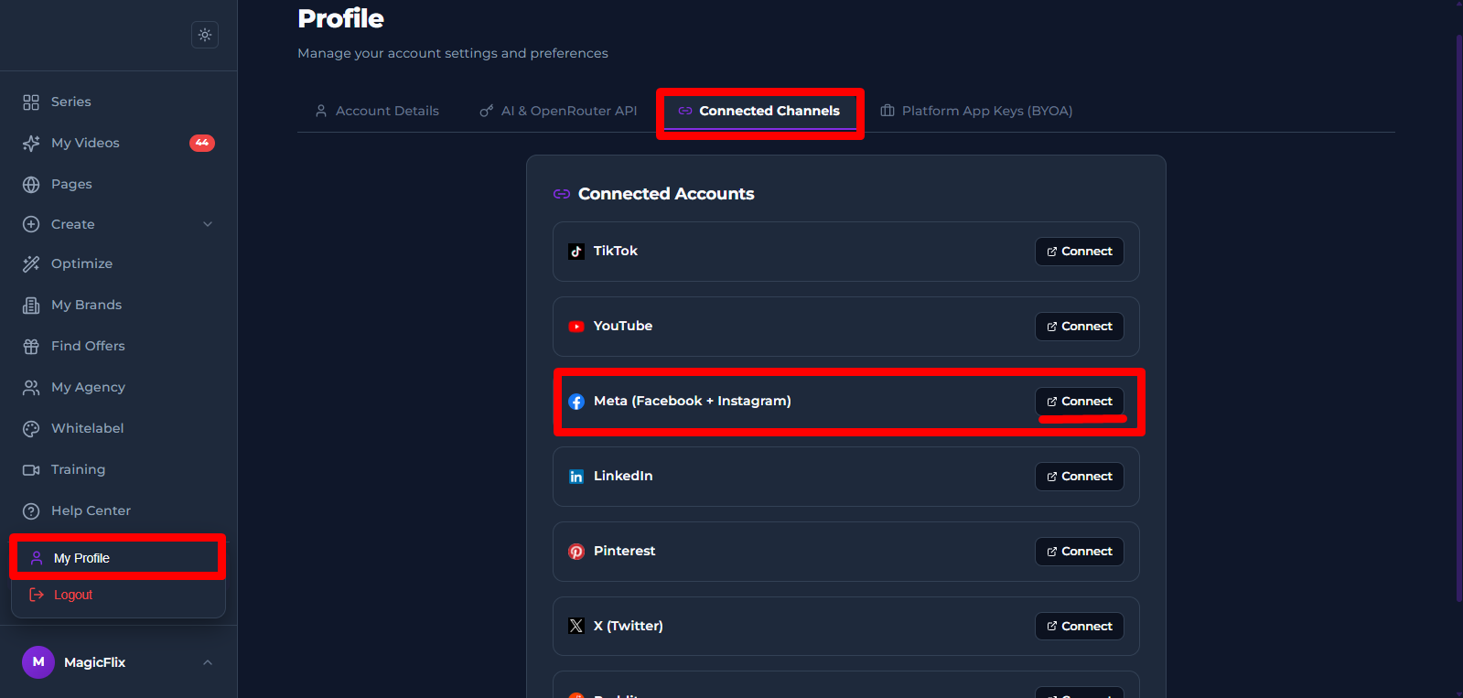
Task: Collapse the MagicFlix account menu chevron
Action: click(x=208, y=662)
